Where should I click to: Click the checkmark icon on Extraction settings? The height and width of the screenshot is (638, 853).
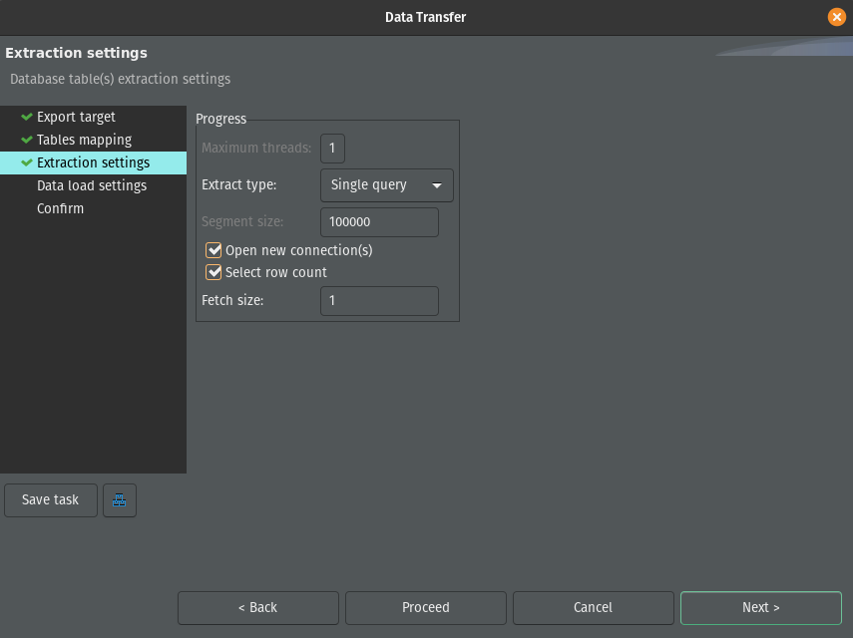point(27,162)
